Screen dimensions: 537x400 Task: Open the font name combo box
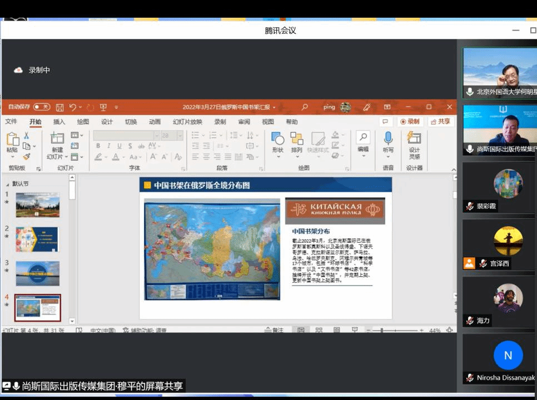126,136
